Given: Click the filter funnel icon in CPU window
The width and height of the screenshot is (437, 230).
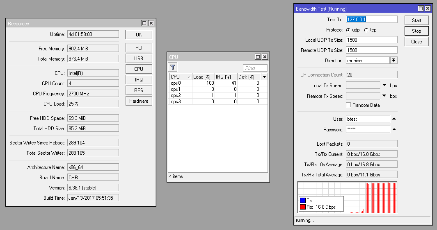Looking at the screenshot, I should [173, 68].
